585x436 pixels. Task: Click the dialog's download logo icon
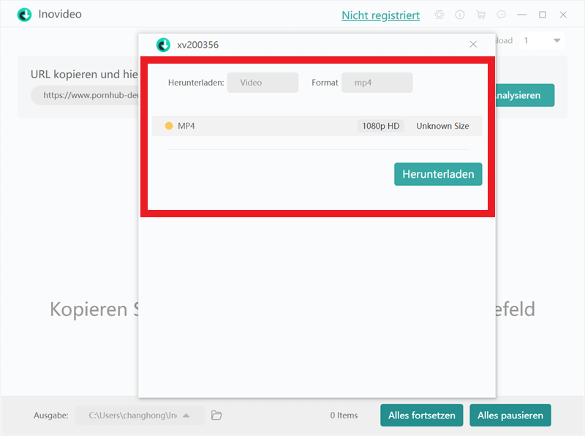click(163, 45)
